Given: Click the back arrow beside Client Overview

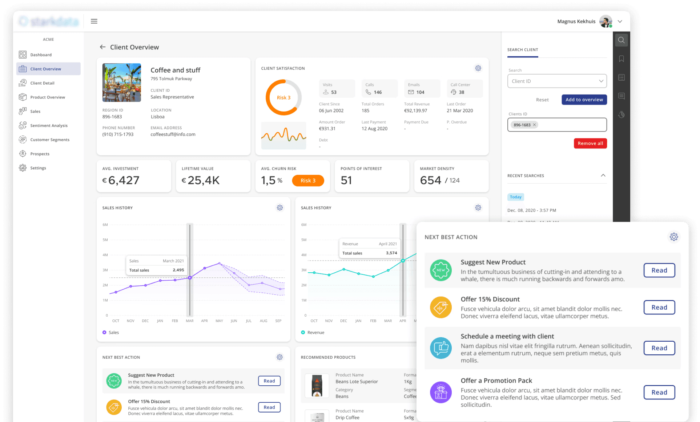Looking at the screenshot, I should tap(102, 47).
